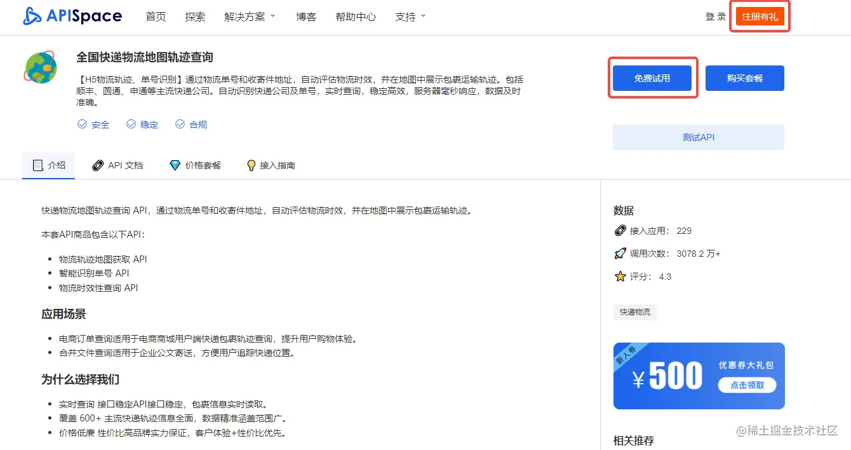Click the 购买套餐 button
Image resolution: width=851 pixels, height=450 pixels.
coord(745,78)
